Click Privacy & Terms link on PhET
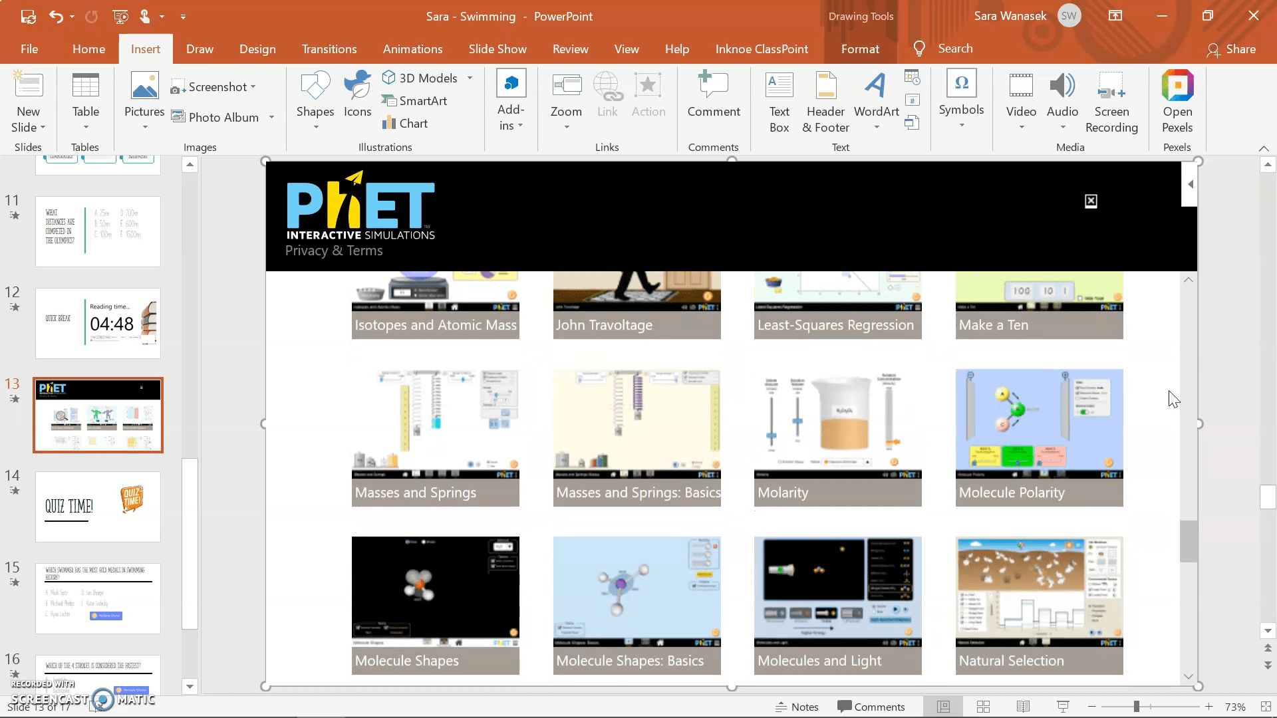Image resolution: width=1277 pixels, height=718 pixels. (333, 251)
